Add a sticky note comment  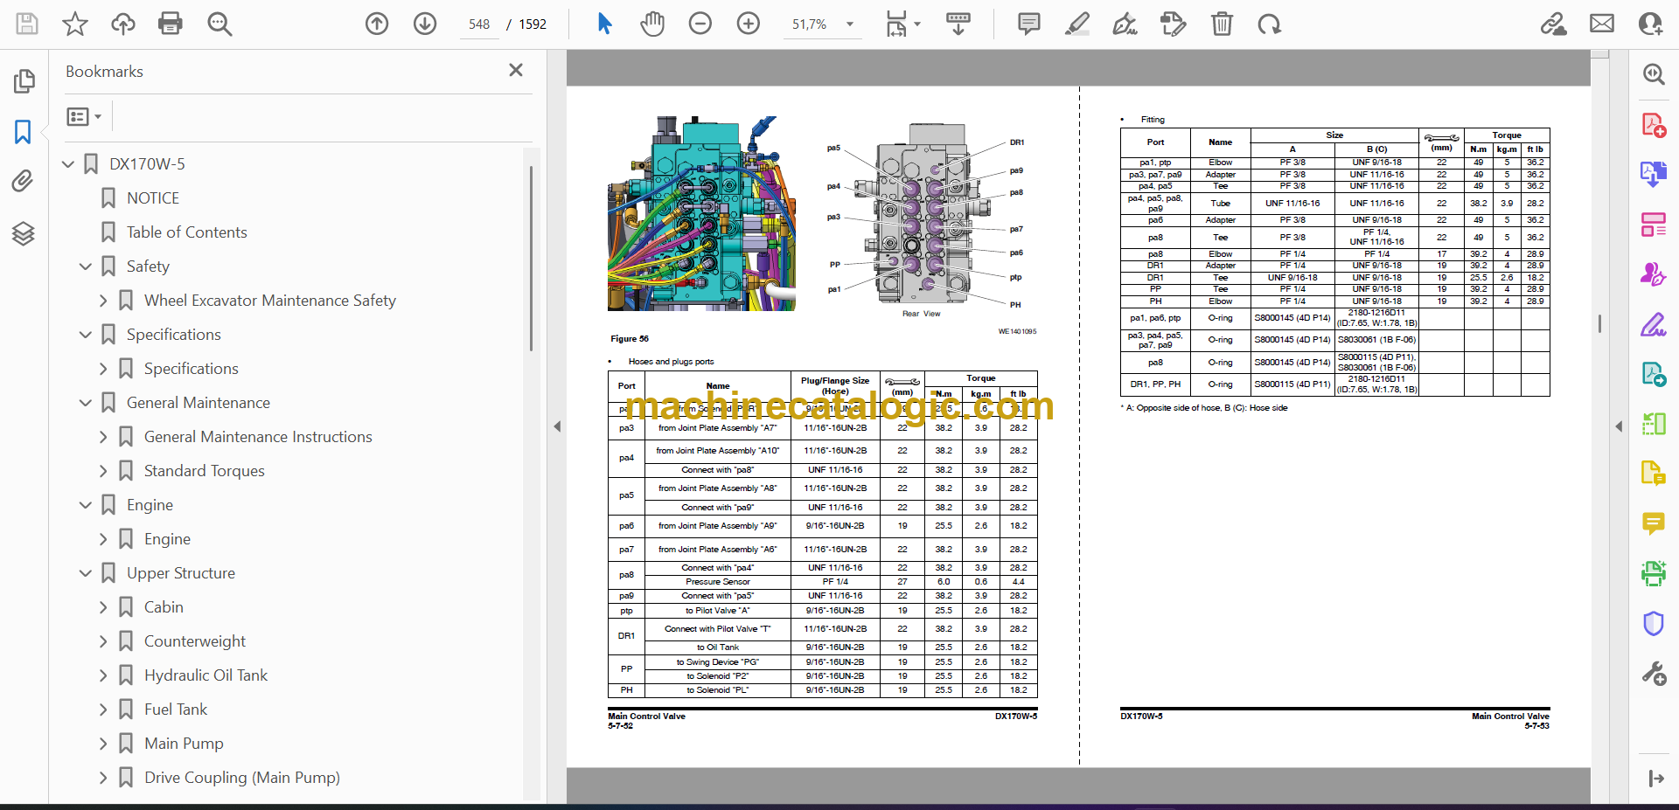[x=1029, y=24]
